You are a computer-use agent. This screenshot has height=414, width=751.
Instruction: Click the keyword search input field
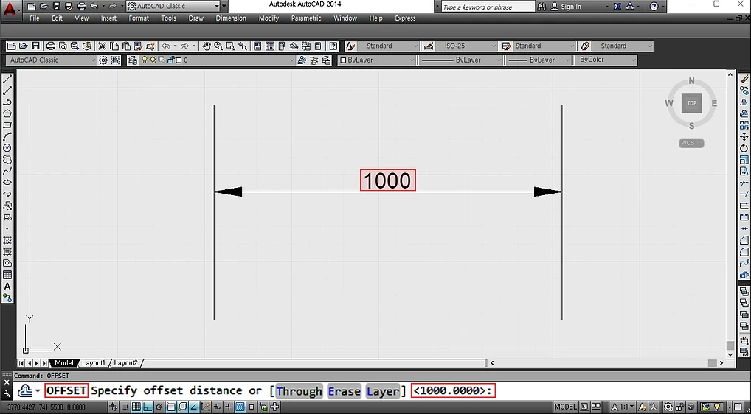point(488,7)
